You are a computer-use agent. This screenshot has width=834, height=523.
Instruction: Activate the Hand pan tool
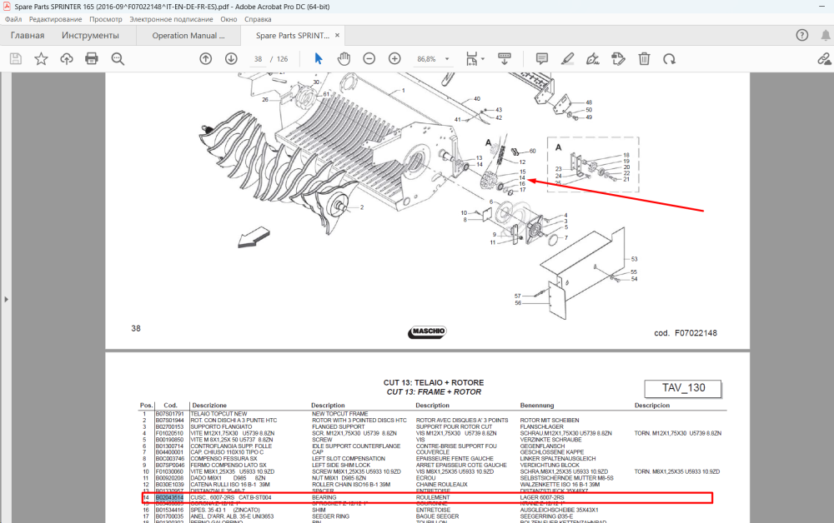click(x=344, y=59)
